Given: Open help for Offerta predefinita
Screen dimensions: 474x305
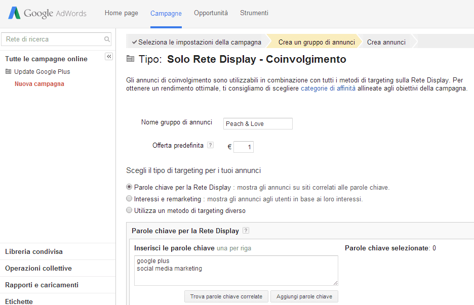Looking at the screenshot, I should click(x=210, y=145).
